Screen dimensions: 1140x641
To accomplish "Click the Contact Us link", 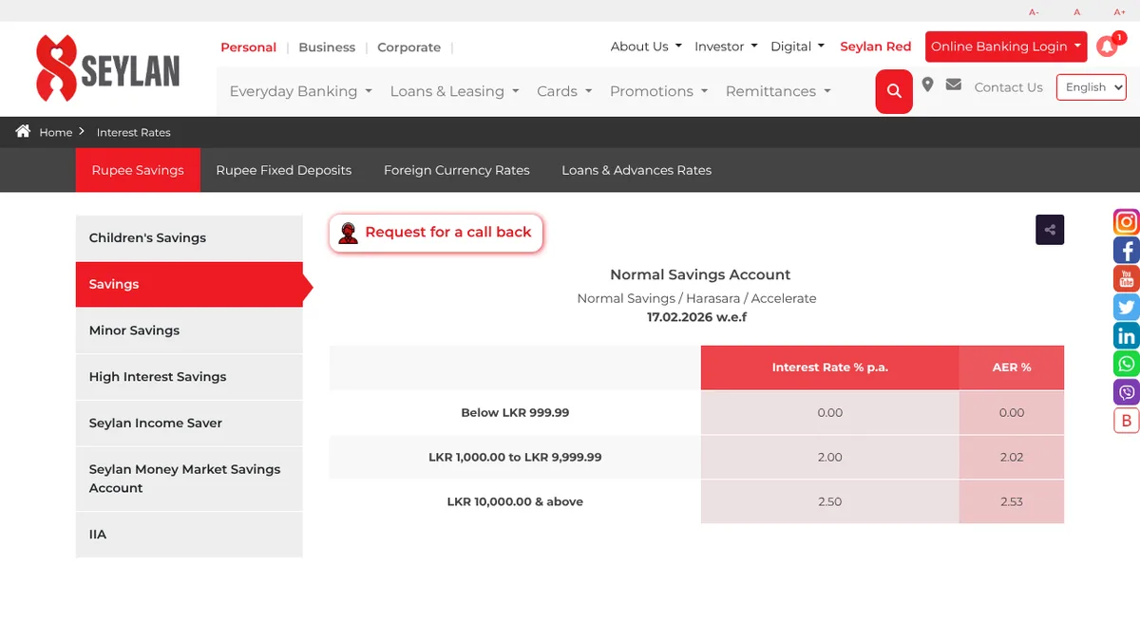I will click(x=1008, y=86).
